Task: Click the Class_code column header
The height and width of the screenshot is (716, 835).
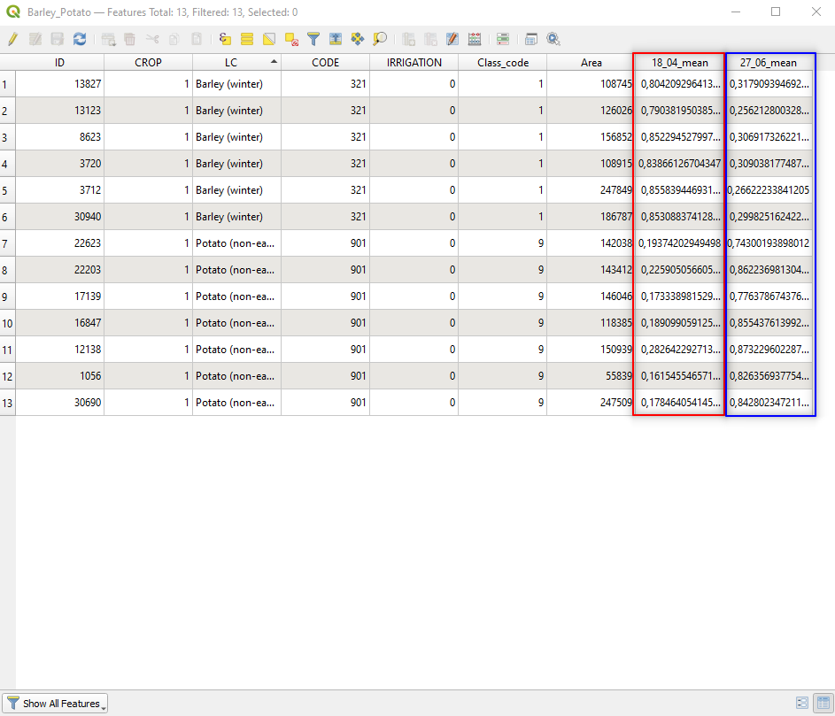Action: point(503,62)
